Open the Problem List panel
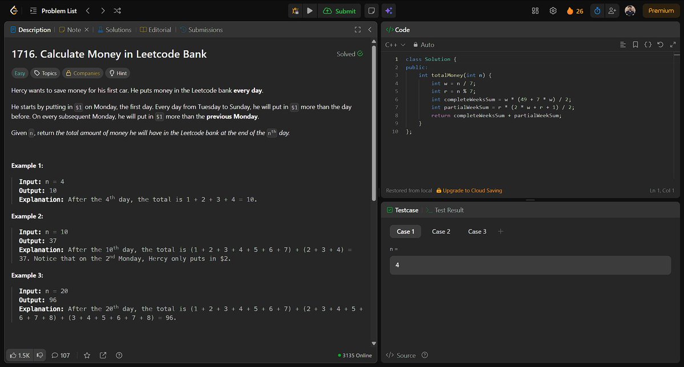Screen dimensions: 684x367 point(53,11)
